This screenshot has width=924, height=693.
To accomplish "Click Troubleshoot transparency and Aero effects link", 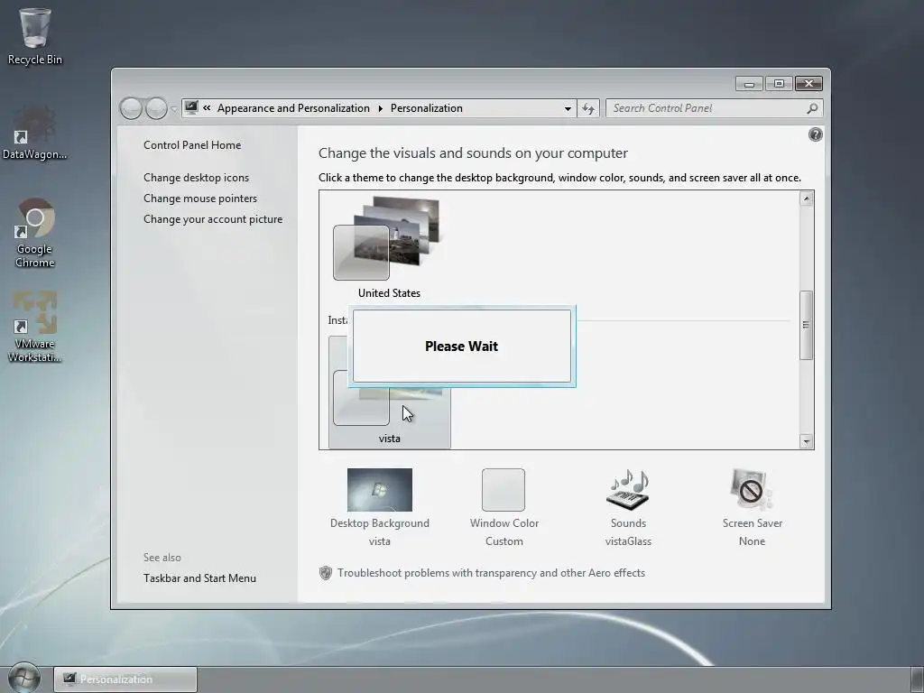I will click(492, 573).
